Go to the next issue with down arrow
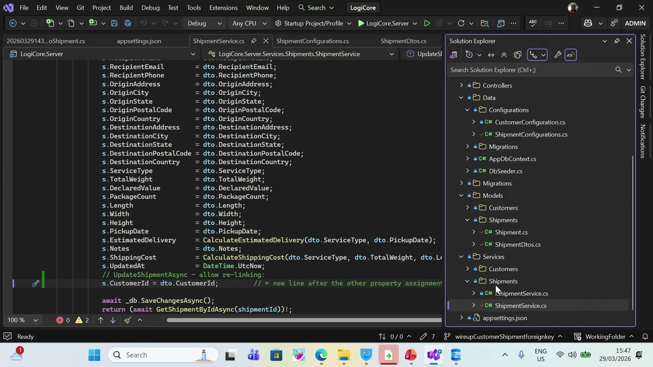653x367 pixels. [113, 320]
